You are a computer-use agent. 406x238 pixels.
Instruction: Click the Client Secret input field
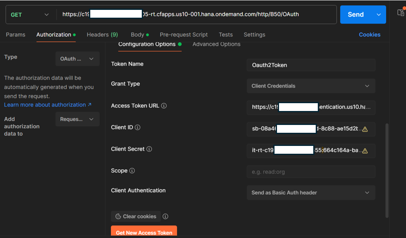tap(311, 151)
